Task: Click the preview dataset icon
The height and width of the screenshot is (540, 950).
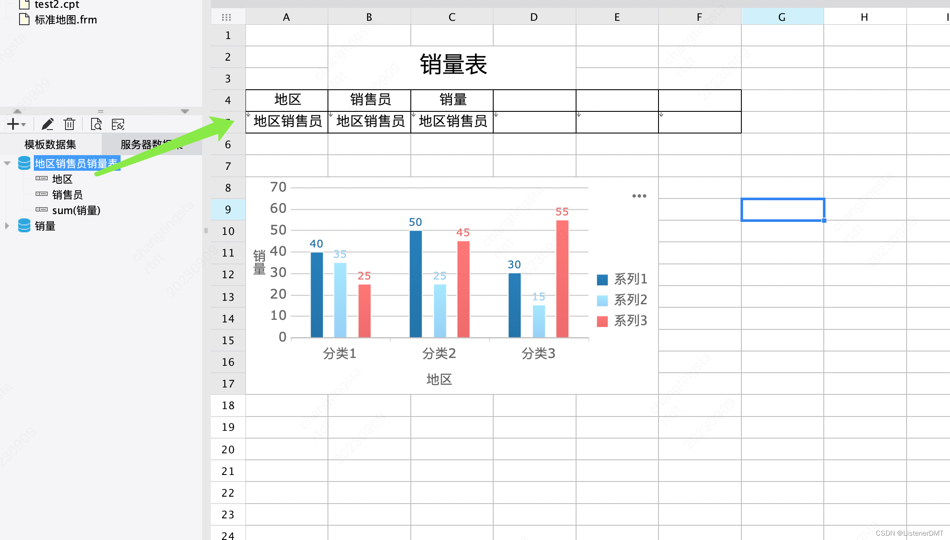Action: tap(96, 124)
